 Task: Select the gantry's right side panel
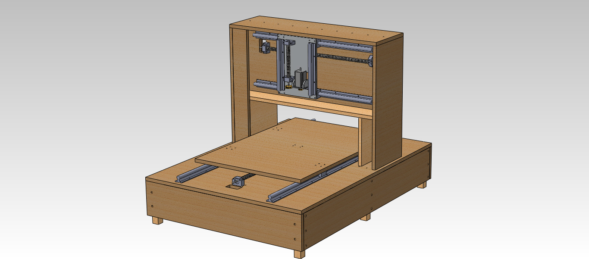[x=388, y=103]
